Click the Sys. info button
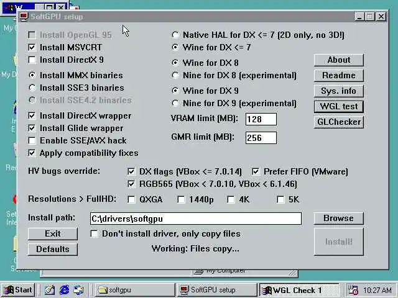 pyautogui.click(x=338, y=91)
